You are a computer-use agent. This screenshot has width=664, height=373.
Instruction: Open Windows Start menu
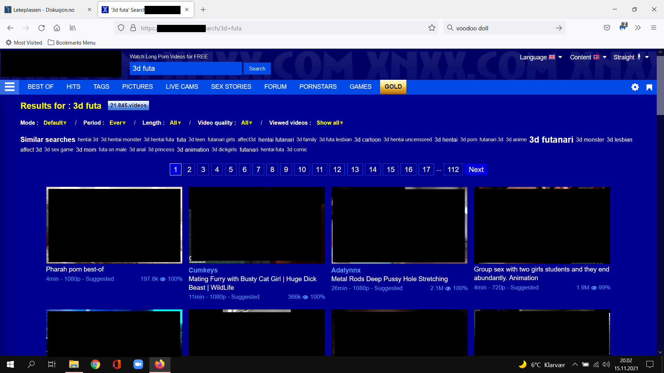point(10,364)
